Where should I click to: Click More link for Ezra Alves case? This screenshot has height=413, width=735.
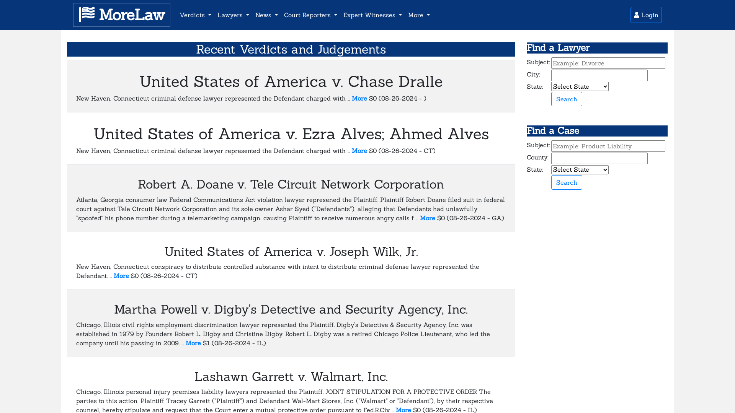click(x=359, y=151)
